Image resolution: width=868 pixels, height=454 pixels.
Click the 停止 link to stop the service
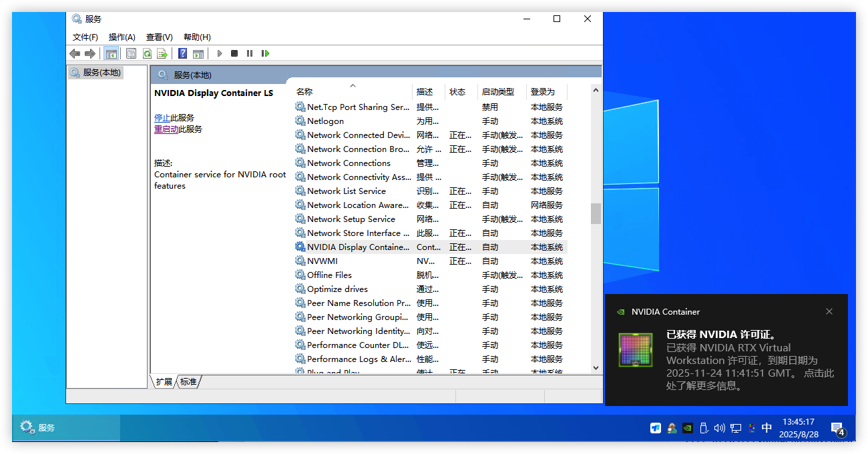(x=162, y=118)
